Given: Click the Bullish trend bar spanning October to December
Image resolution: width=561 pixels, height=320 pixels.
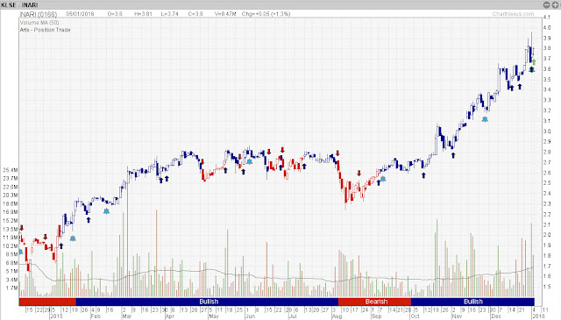Looking at the screenshot, I should 472,302.
